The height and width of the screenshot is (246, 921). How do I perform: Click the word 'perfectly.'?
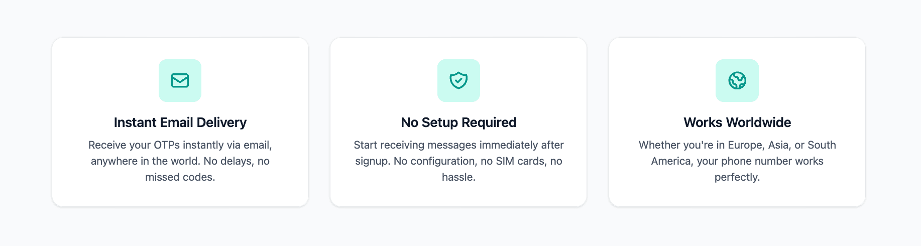(737, 177)
